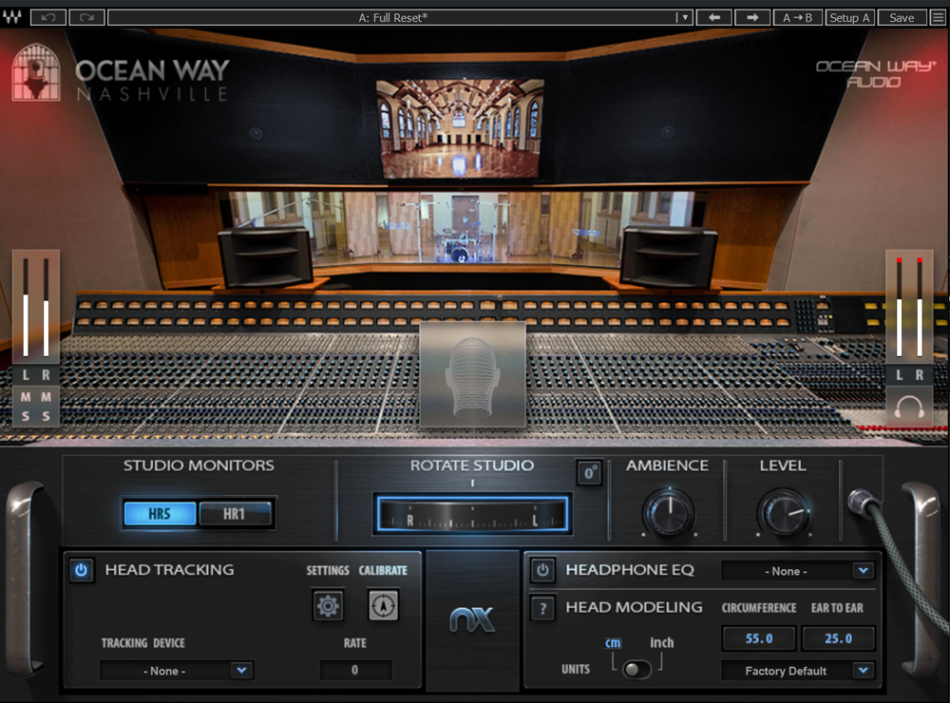The height and width of the screenshot is (703, 950).
Task: Undo the last change
Action: 47,17
